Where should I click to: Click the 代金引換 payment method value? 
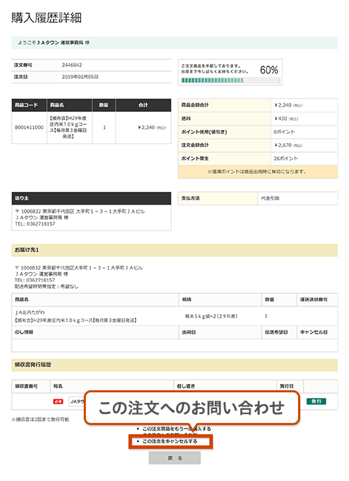pos(270,198)
